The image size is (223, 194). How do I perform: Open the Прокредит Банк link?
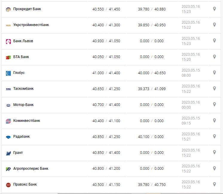click(27, 9)
